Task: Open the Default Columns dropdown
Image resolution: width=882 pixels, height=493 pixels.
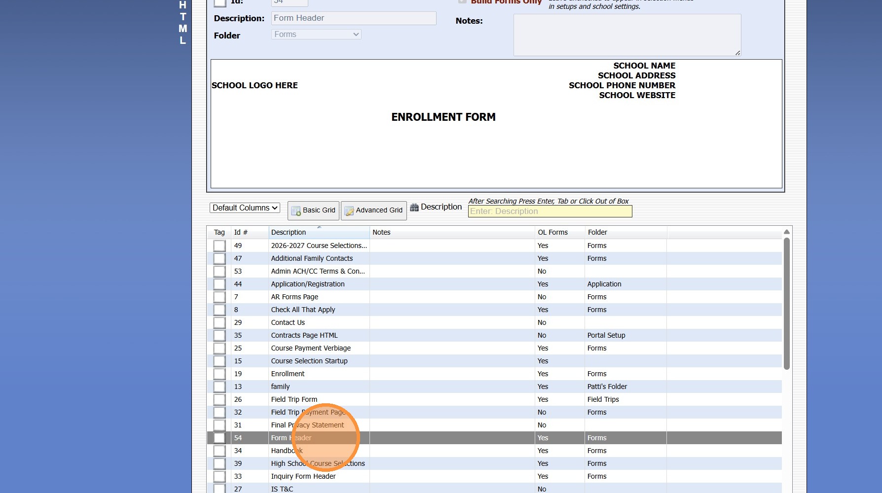Action: [x=245, y=208]
